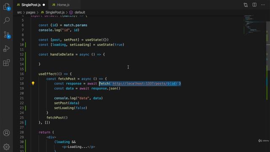
Task: Open the Search view in activity bar
Action: tap(7, 20)
